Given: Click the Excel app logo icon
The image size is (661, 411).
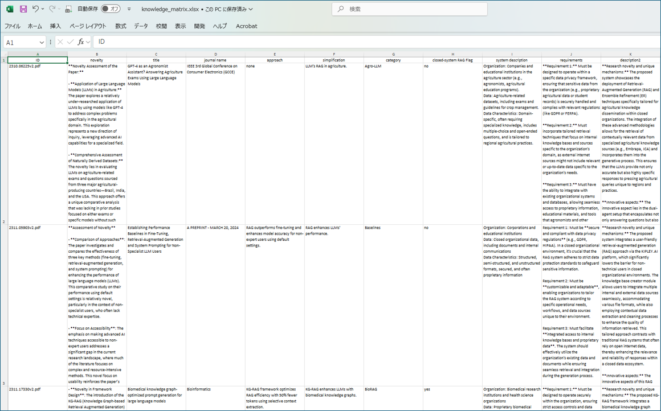Looking at the screenshot, I should [10, 9].
